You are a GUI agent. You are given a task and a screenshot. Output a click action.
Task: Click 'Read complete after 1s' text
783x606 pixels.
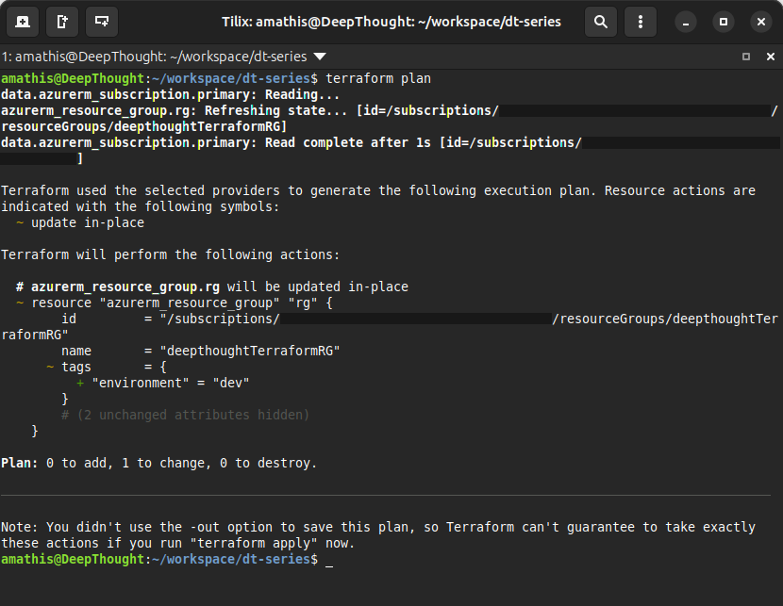[x=347, y=142]
